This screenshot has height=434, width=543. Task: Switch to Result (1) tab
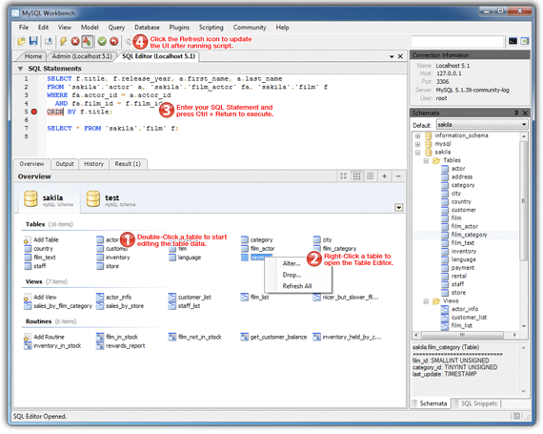128,164
